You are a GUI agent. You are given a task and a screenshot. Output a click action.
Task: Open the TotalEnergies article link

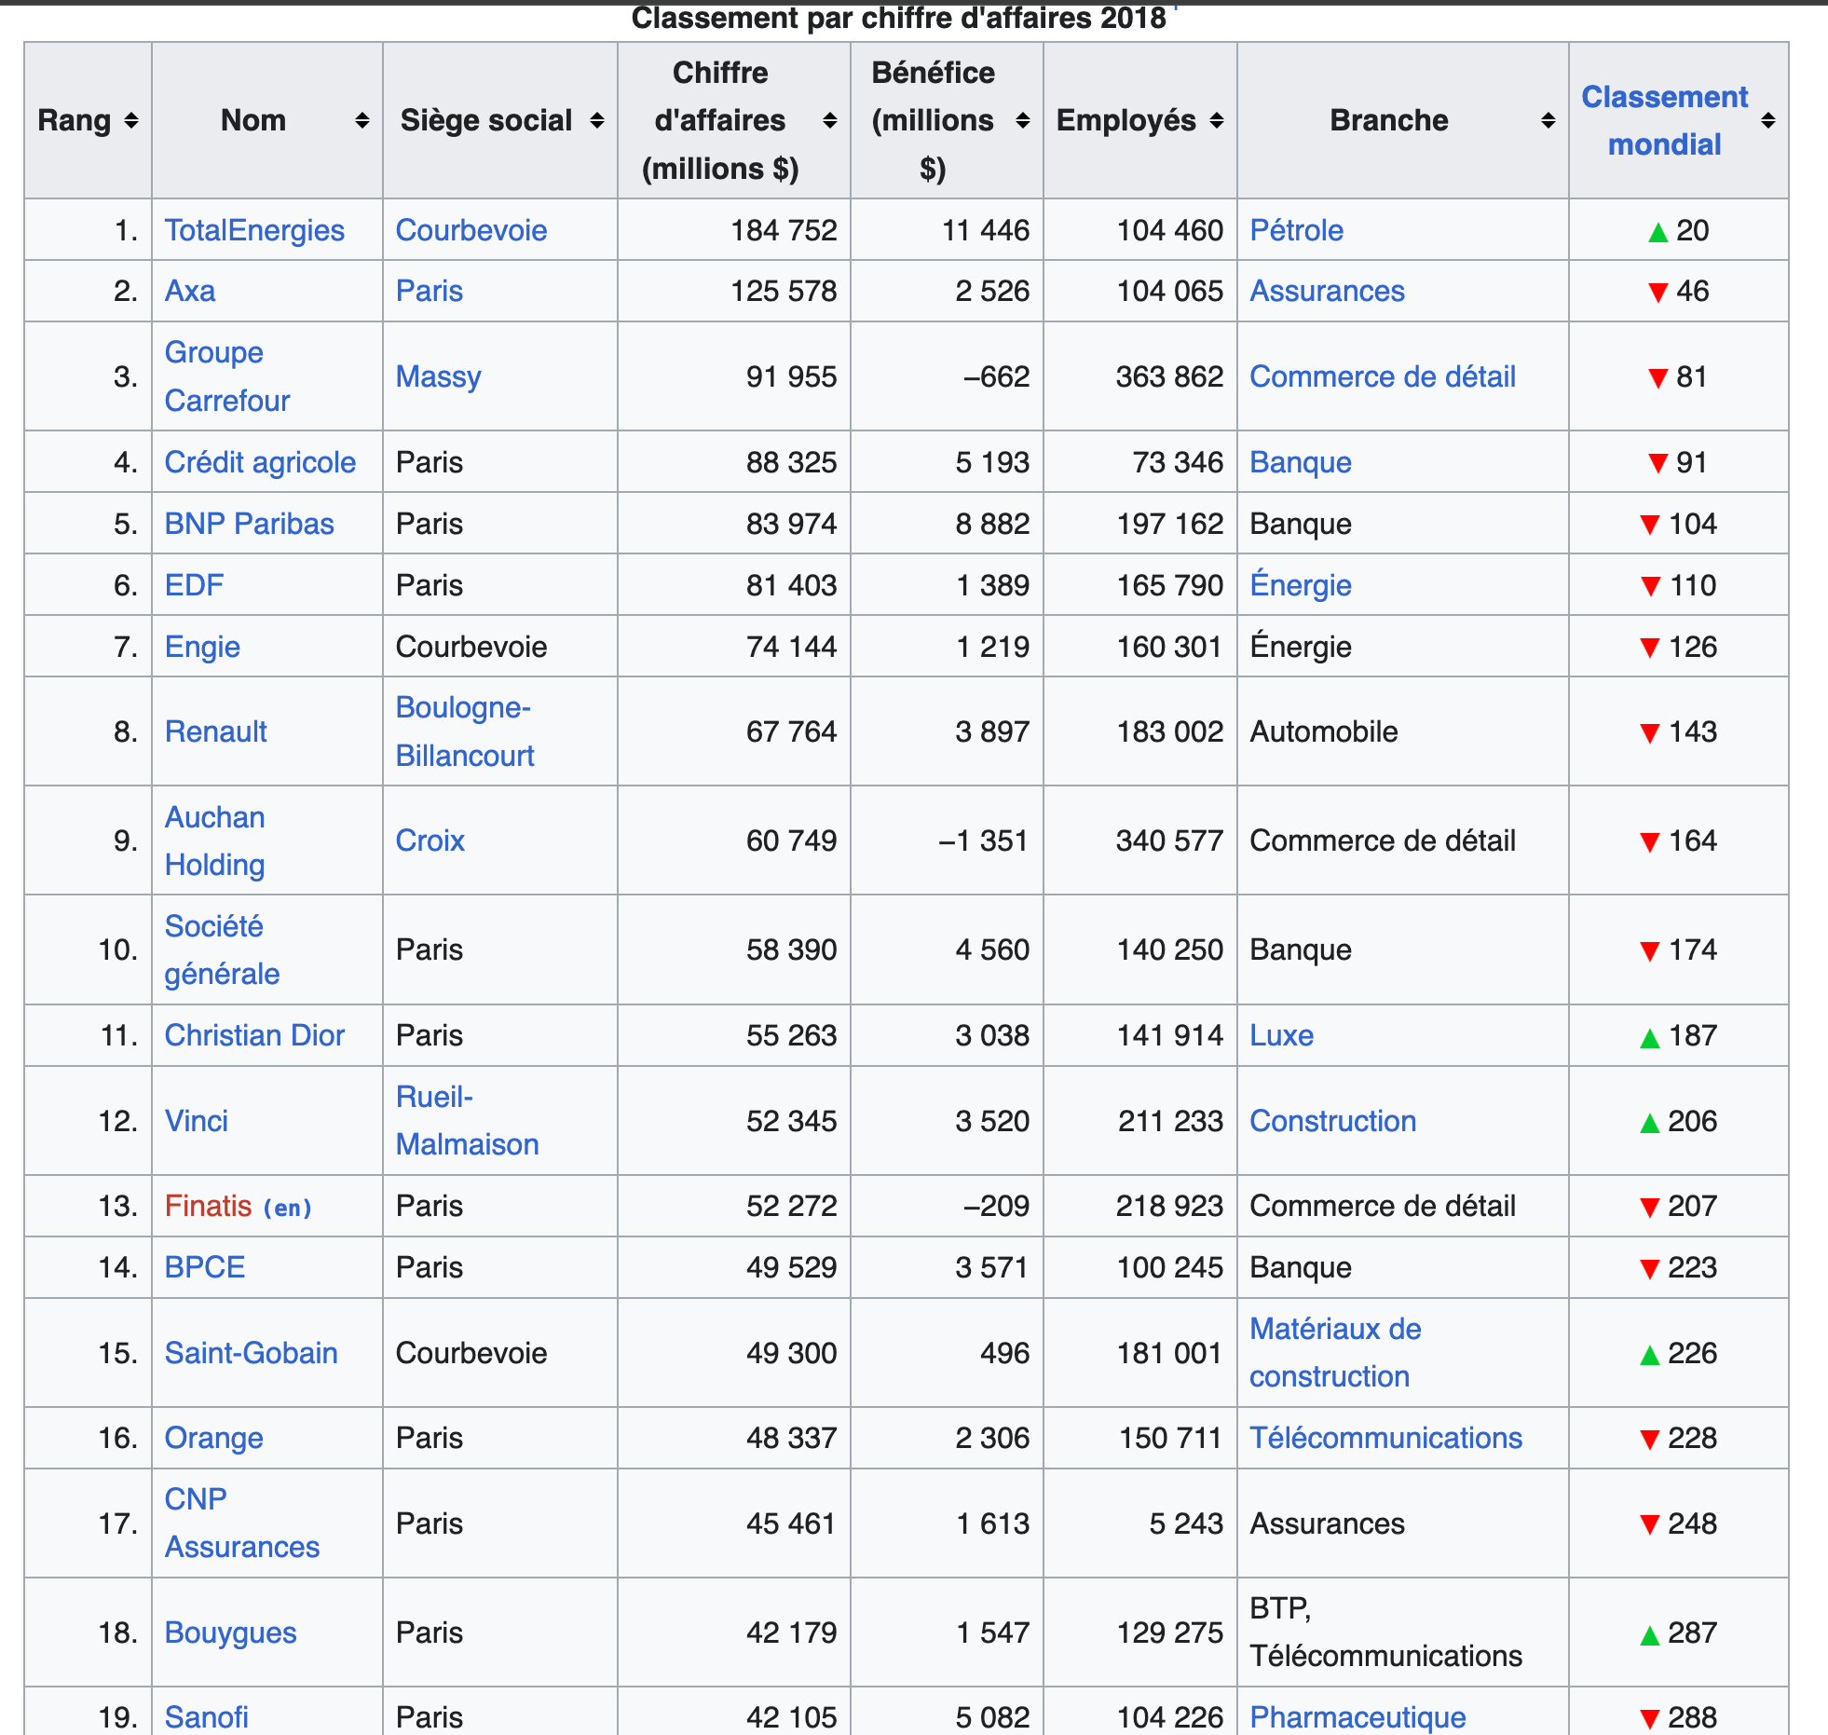click(x=254, y=230)
